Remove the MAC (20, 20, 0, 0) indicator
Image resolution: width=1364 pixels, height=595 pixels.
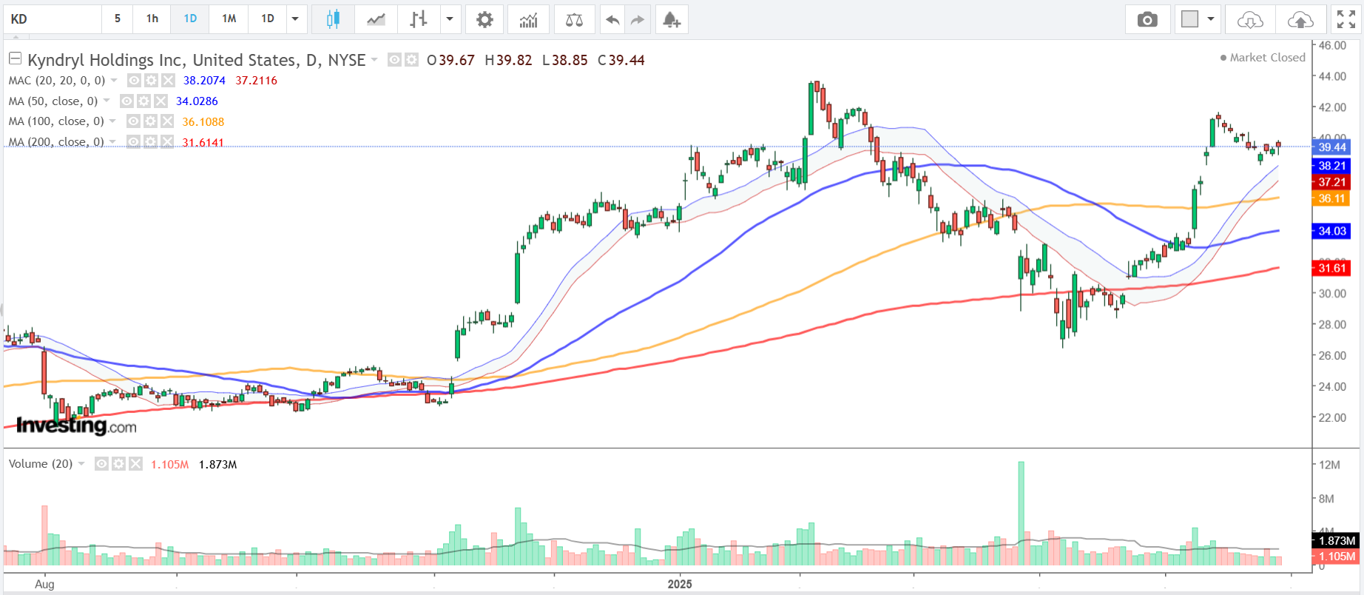click(x=168, y=80)
